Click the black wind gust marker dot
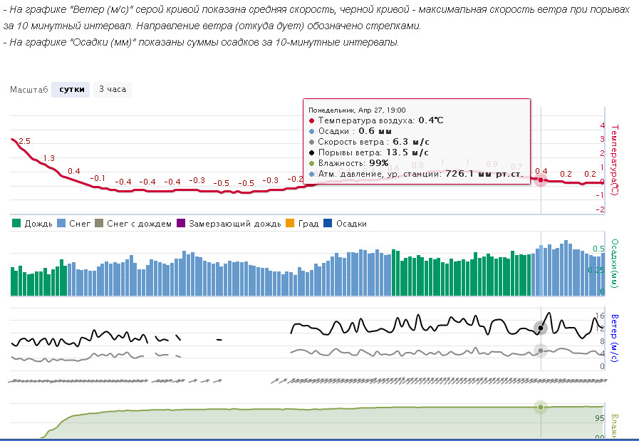The image size is (639, 441). 541,328
